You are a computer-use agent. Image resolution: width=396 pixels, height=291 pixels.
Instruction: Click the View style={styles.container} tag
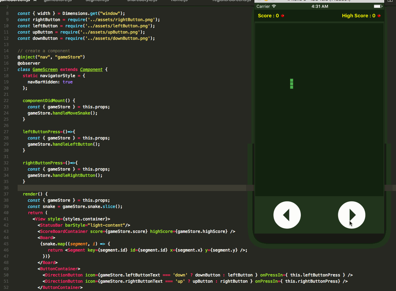pos(71,219)
